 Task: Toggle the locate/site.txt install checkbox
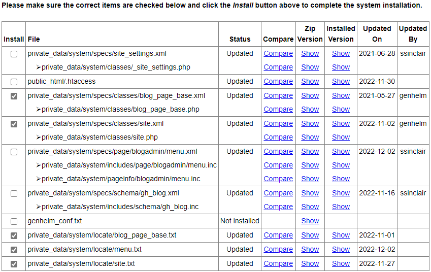click(14, 264)
